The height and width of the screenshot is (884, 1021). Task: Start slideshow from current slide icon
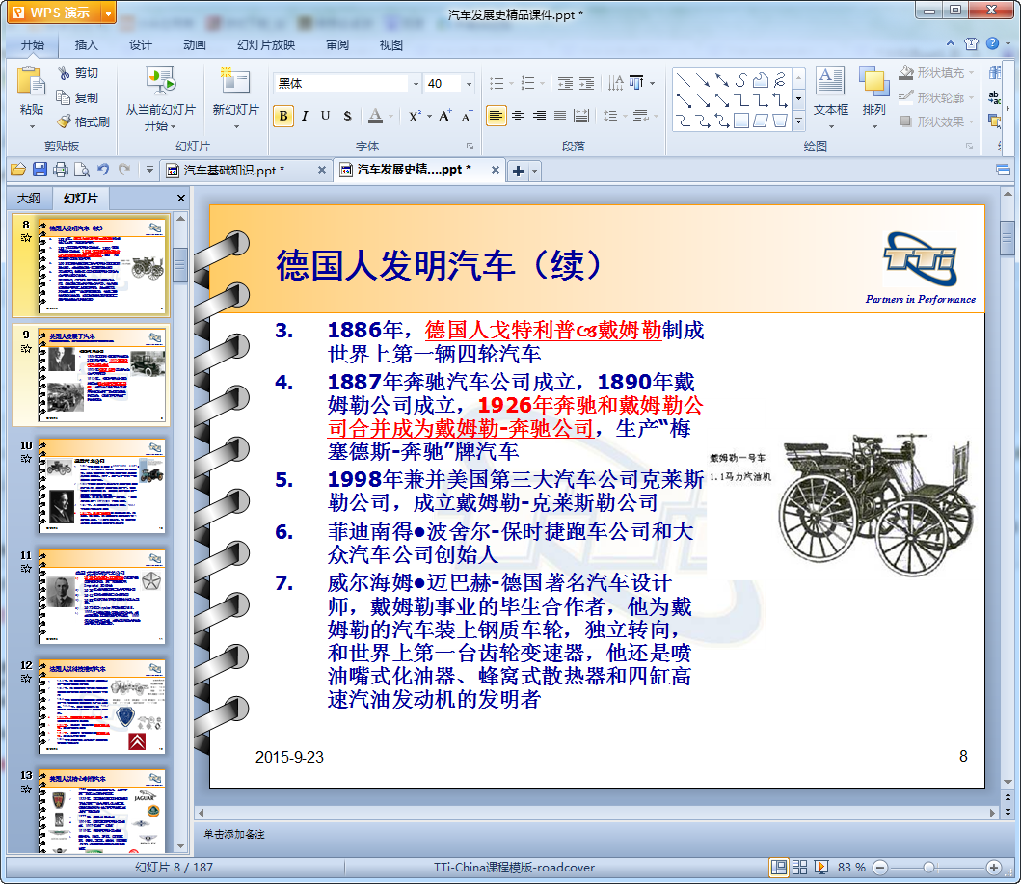pyautogui.click(x=160, y=81)
